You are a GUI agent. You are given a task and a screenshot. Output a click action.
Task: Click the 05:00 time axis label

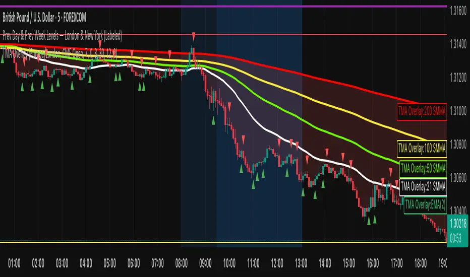coord(110,263)
